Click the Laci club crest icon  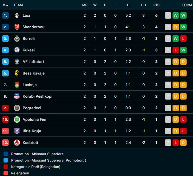(17, 15)
